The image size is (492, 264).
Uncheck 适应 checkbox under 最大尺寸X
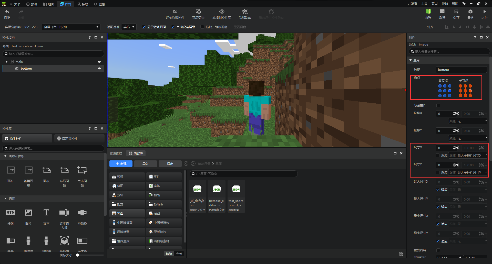point(438,190)
